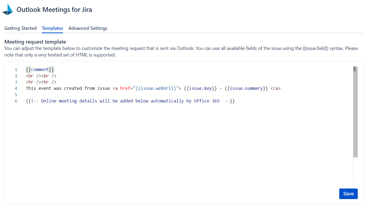Click the closing </a> tag on line 4
Image resolution: width=371 pixels, height=212 pixels.
click(275, 88)
